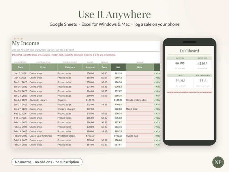Viewport: 229px width, 172px height.
Task: Select the Feb 27, 2026 date cell
Action: [x=20, y=145]
